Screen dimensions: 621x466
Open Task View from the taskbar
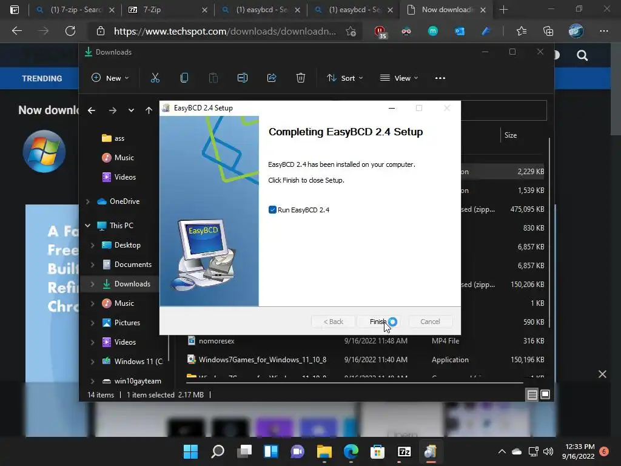244,451
